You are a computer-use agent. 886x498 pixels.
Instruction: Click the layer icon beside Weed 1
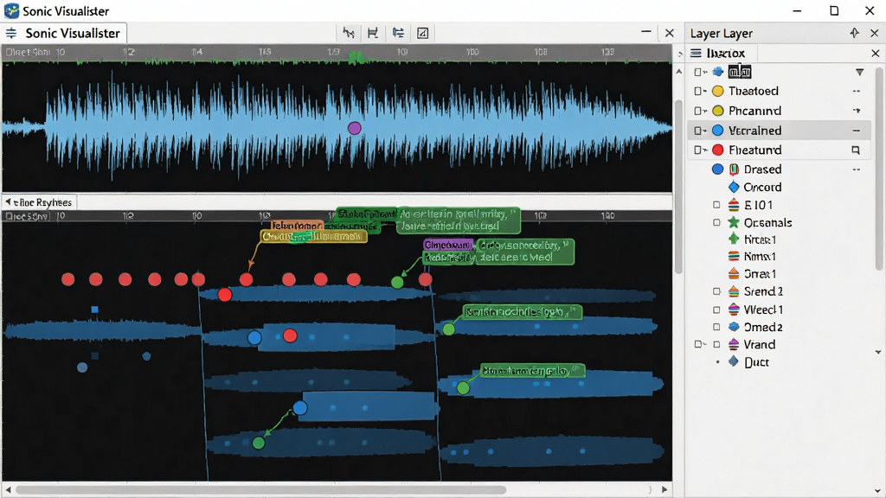pos(734,310)
